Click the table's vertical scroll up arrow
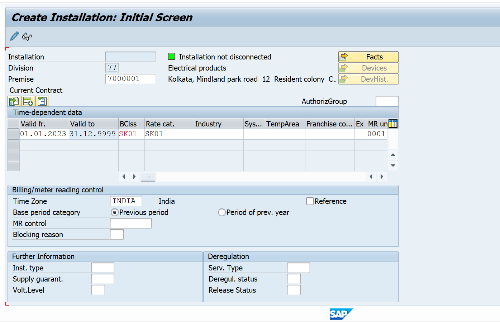The image size is (500, 322). tap(393, 155)
